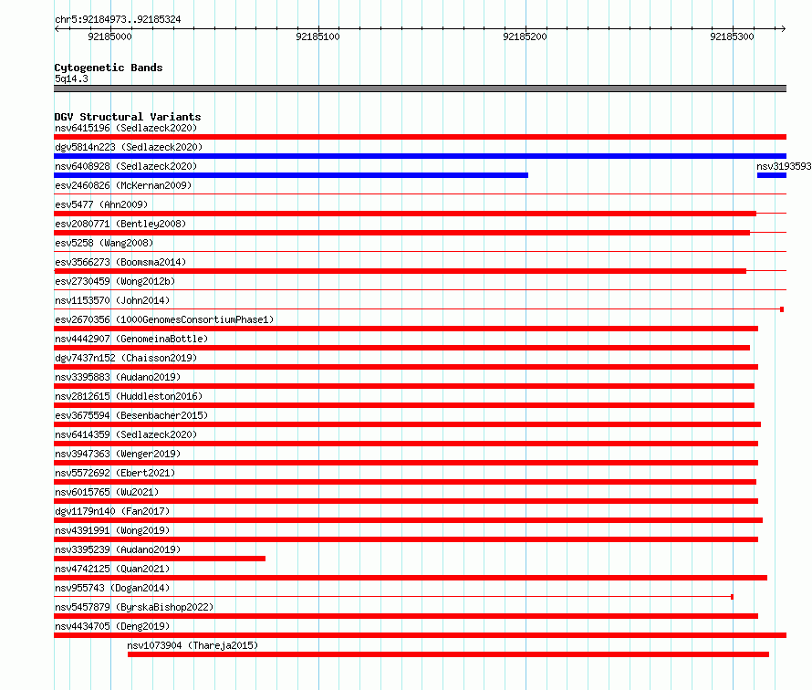Click the DGV Structural Variants track title

click(x=128, y=117)
